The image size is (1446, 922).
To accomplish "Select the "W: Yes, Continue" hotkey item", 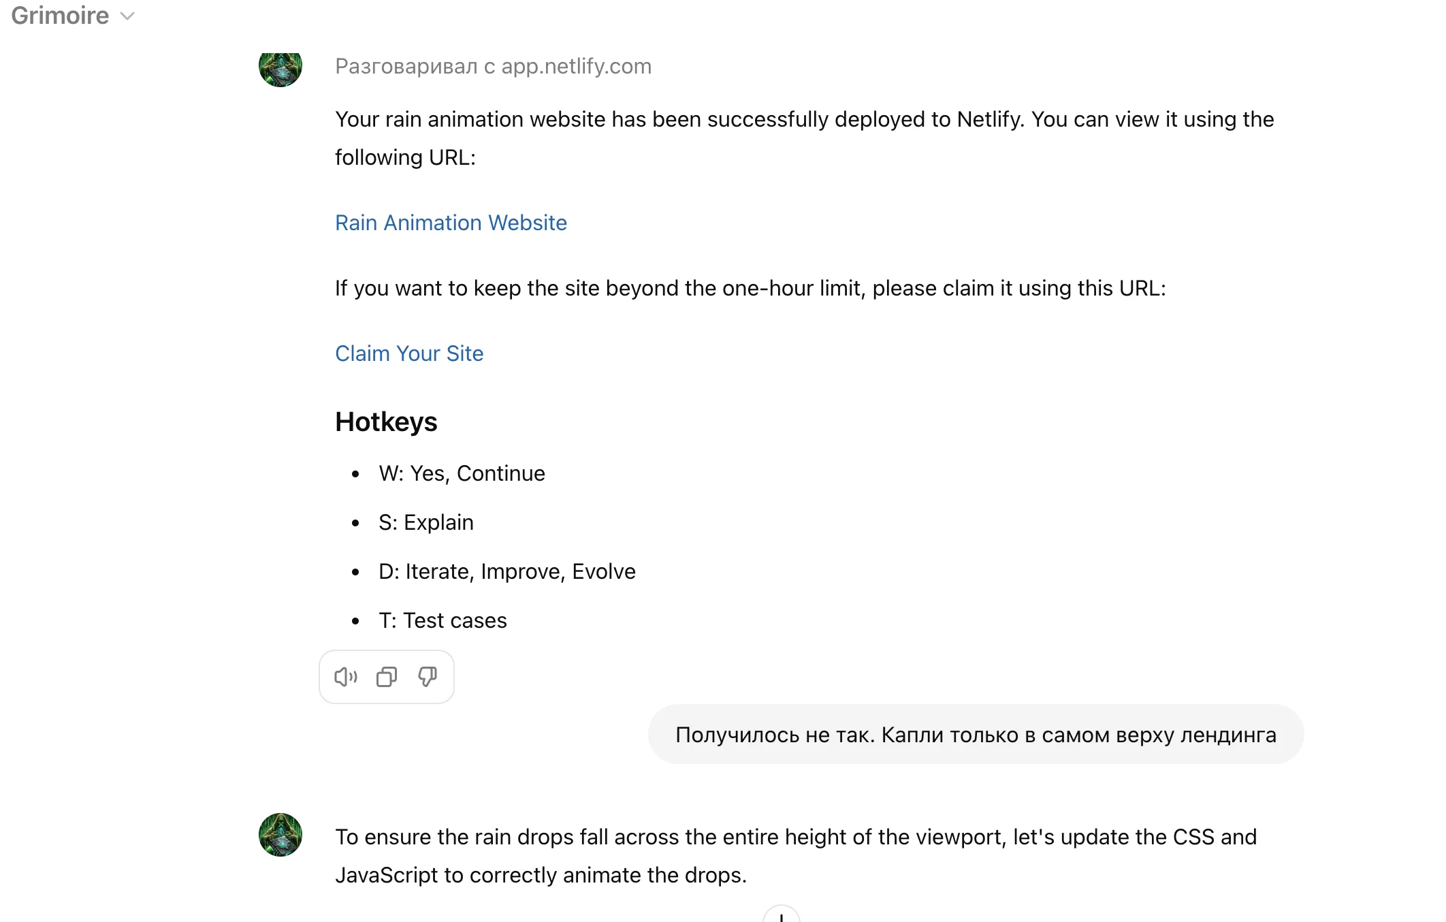I will [x=462, y=473].
